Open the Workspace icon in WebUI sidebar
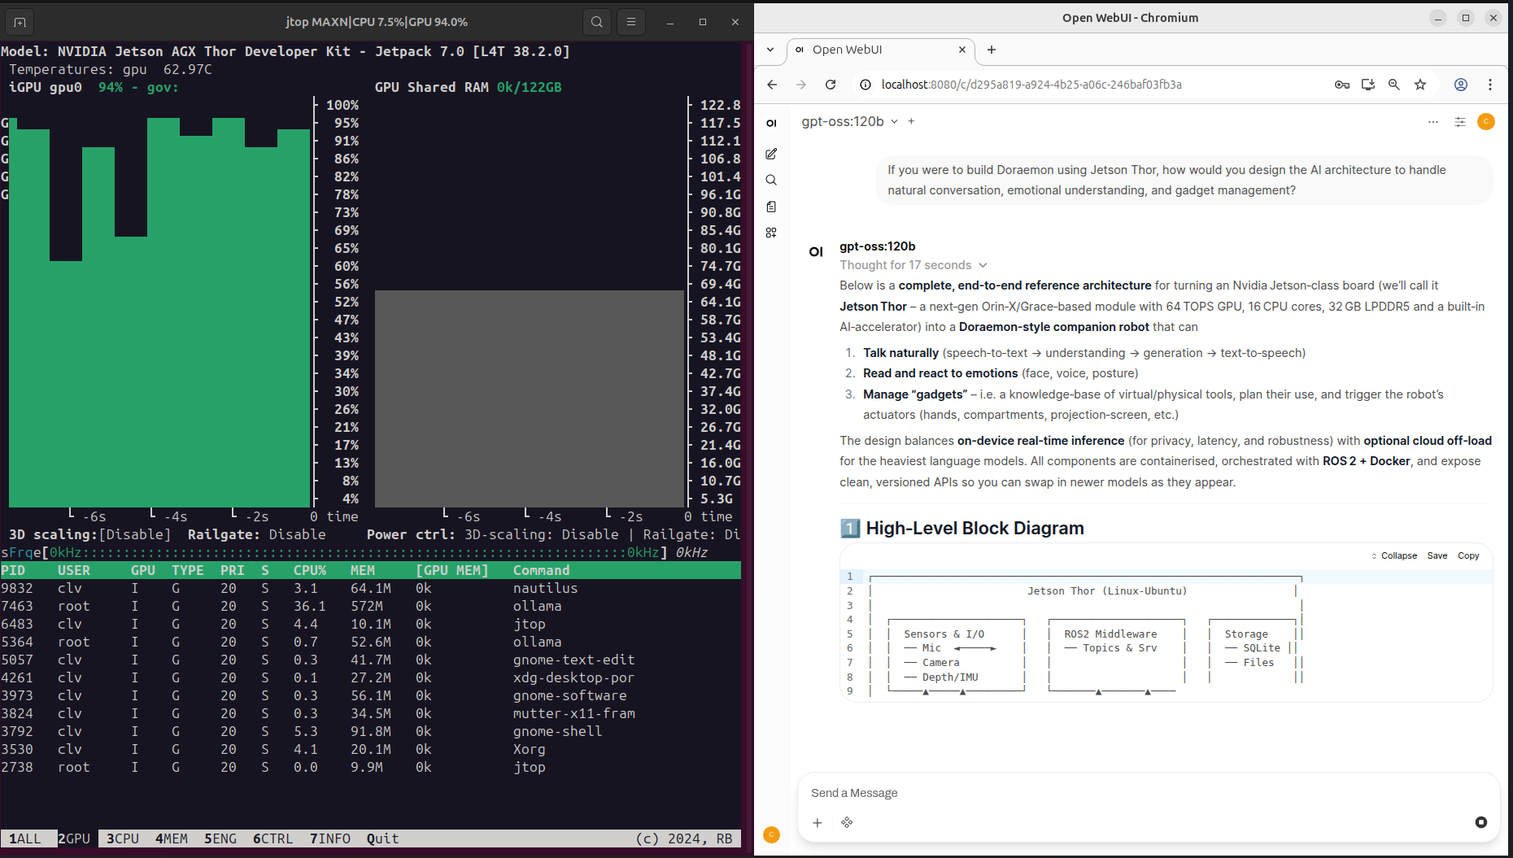This screenshot has height=858, width=1513. 771,233
